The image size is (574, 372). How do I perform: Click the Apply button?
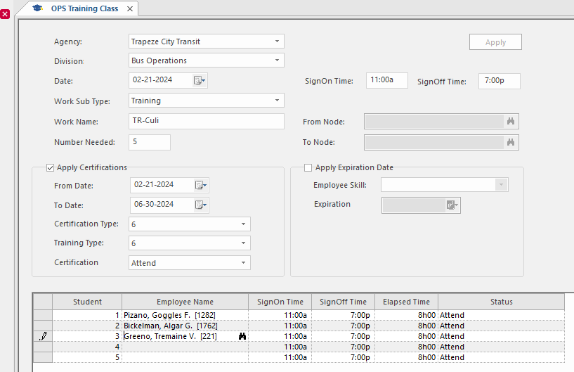pos(495,42)
